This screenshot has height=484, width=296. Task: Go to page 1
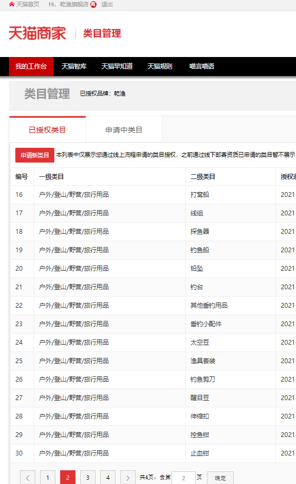(x=48, y=478)
